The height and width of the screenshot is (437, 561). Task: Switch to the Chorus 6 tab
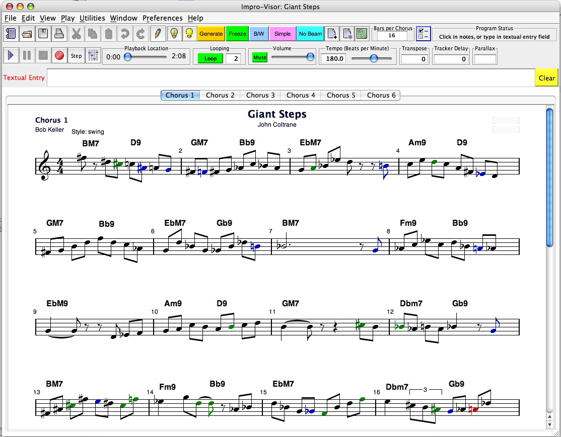pyautogui.click(x=381, y=95)
